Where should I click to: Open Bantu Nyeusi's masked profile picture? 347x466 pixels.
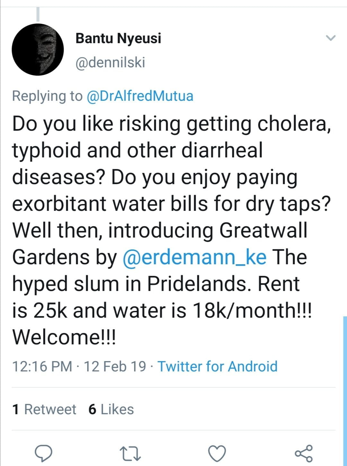38,50
